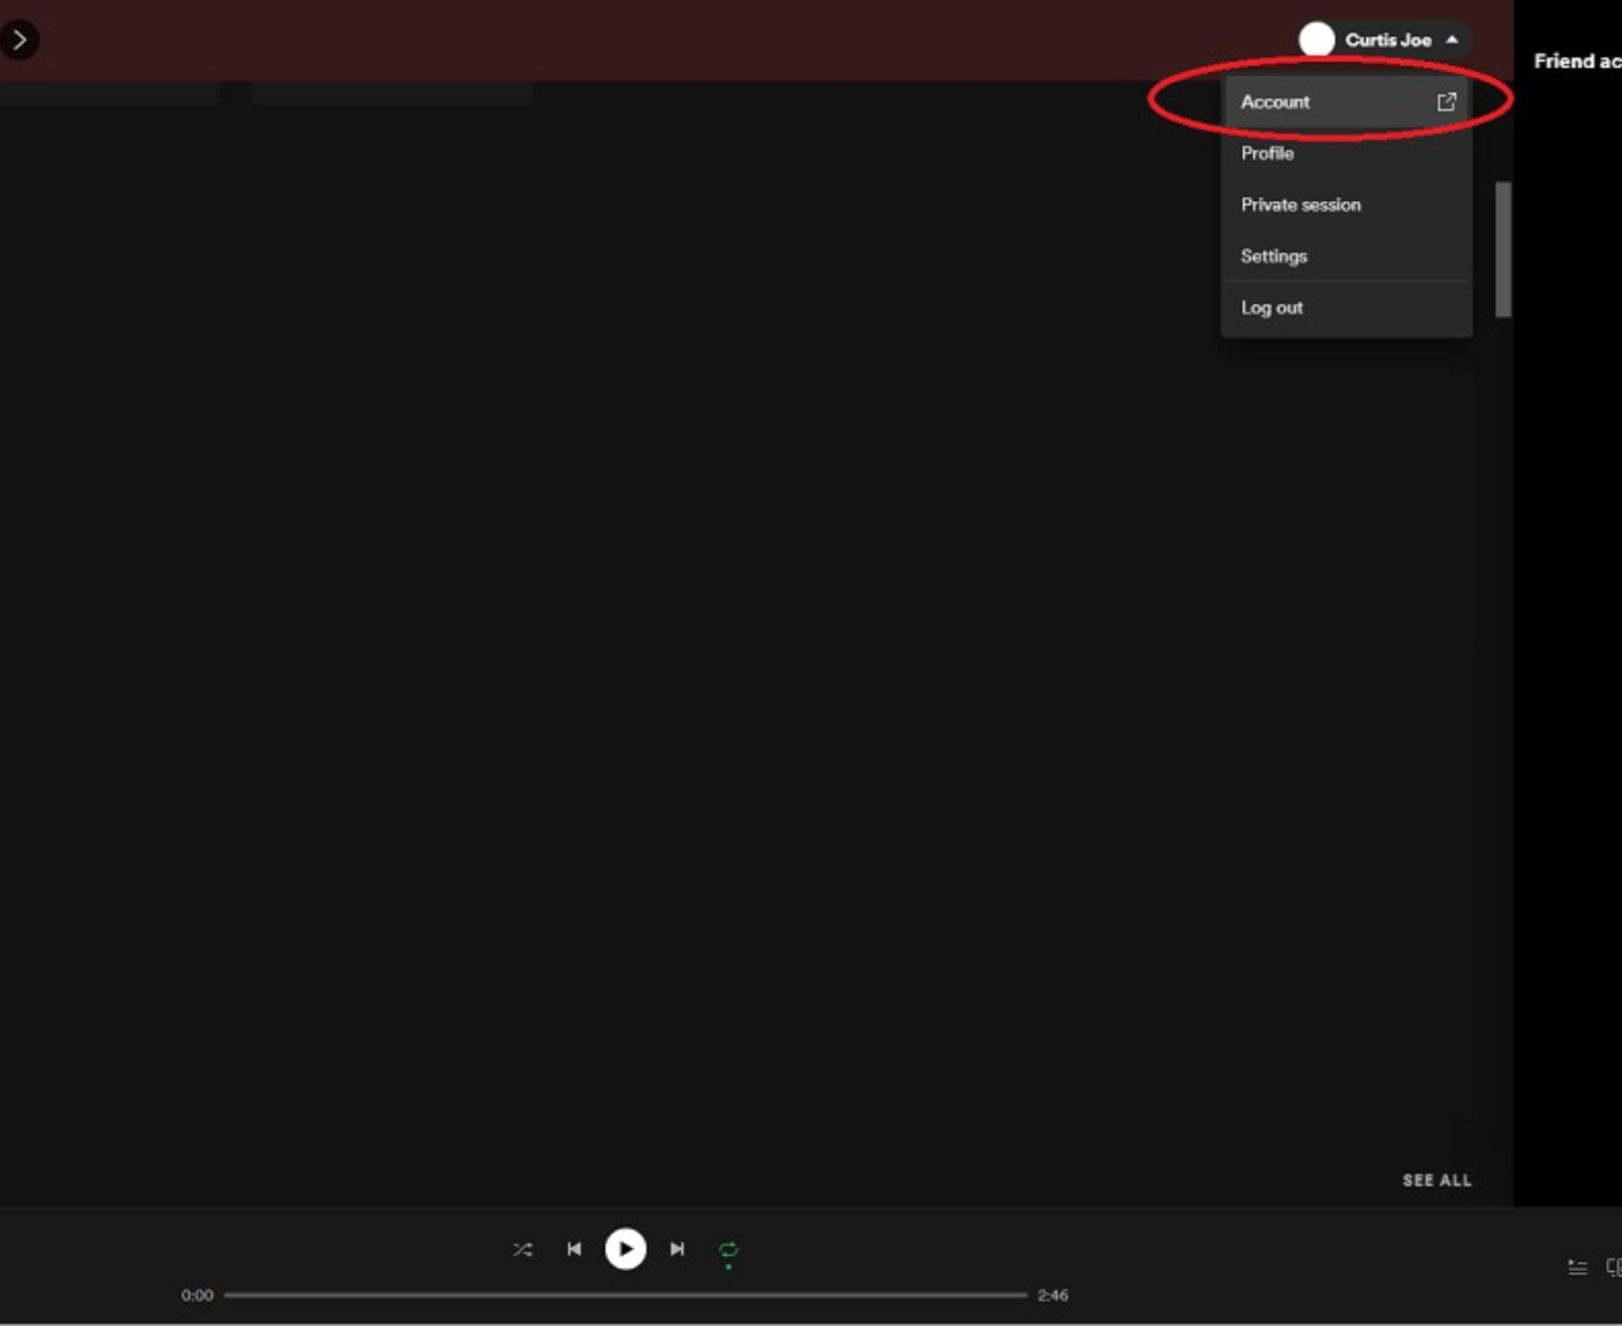This screenshot has height=1326, width=1622.
Task: Open Account from the user menu
Action: click(x=1276, y=102)
